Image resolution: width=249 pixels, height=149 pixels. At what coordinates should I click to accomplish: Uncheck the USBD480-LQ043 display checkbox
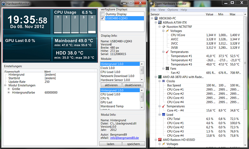pos(102,18)
